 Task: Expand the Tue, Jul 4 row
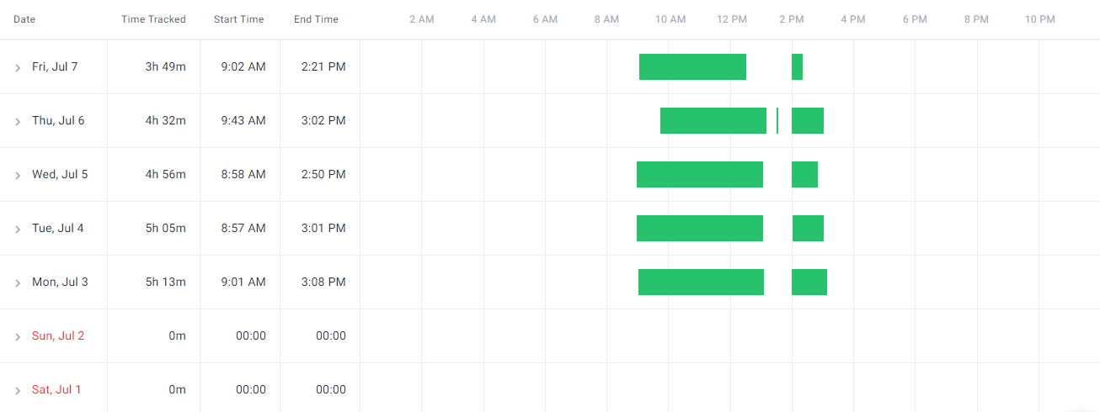[x=18, y=229]
